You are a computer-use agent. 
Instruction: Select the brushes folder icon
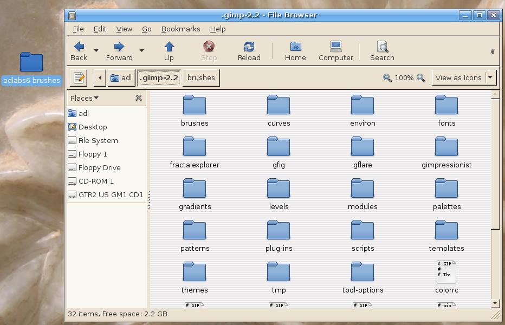195,105
